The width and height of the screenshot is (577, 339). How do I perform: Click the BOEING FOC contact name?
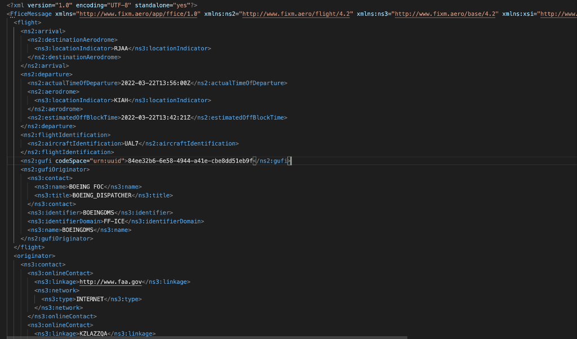[x=85, y=186]
